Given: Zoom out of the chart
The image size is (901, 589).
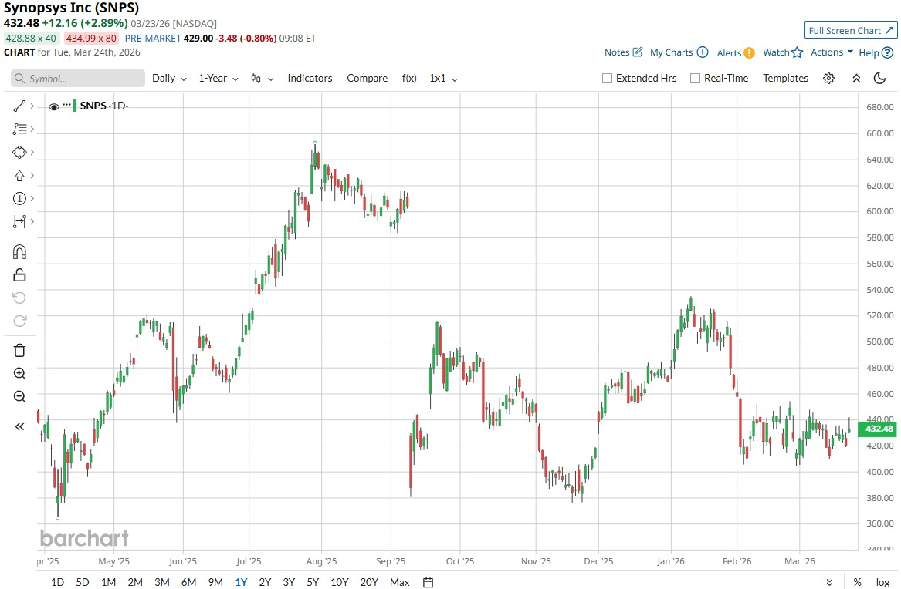Looking at the screenshot, I should click(x=19, y=397).
